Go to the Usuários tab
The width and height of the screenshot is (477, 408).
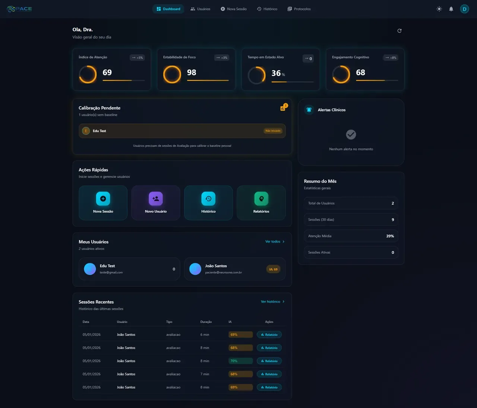coord(200,9)
